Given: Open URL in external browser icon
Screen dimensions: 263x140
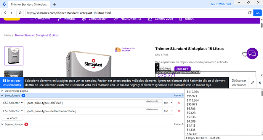Looking at the screenshot, I should tap(250, 13).
